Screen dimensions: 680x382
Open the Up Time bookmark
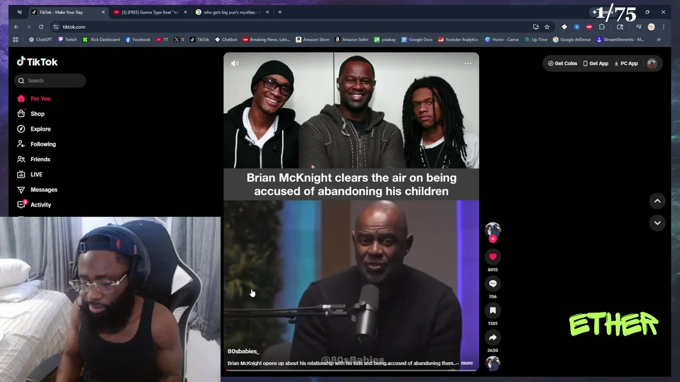coord(535,40)
